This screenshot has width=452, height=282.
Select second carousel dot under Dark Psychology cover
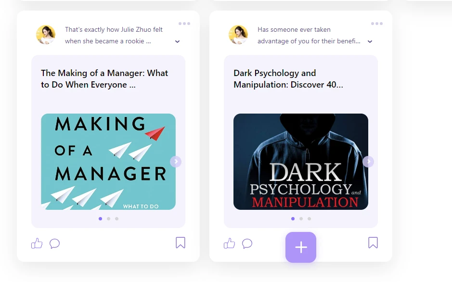(301, 218)
